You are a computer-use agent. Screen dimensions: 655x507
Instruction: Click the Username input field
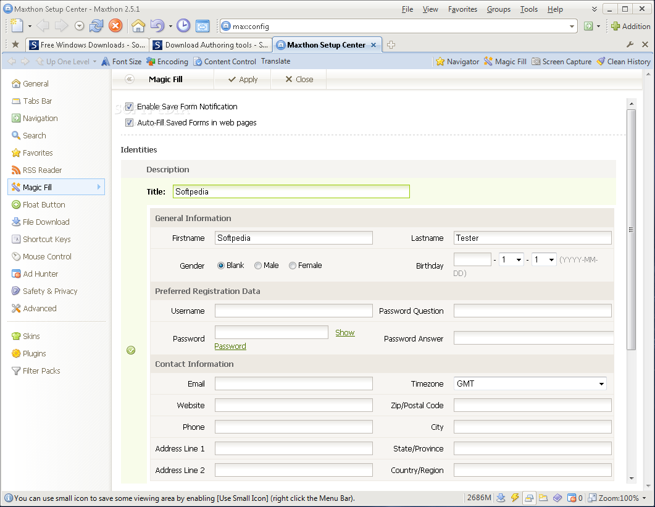tap(294, 311)
